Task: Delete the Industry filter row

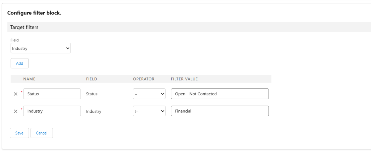Action: 15,111
